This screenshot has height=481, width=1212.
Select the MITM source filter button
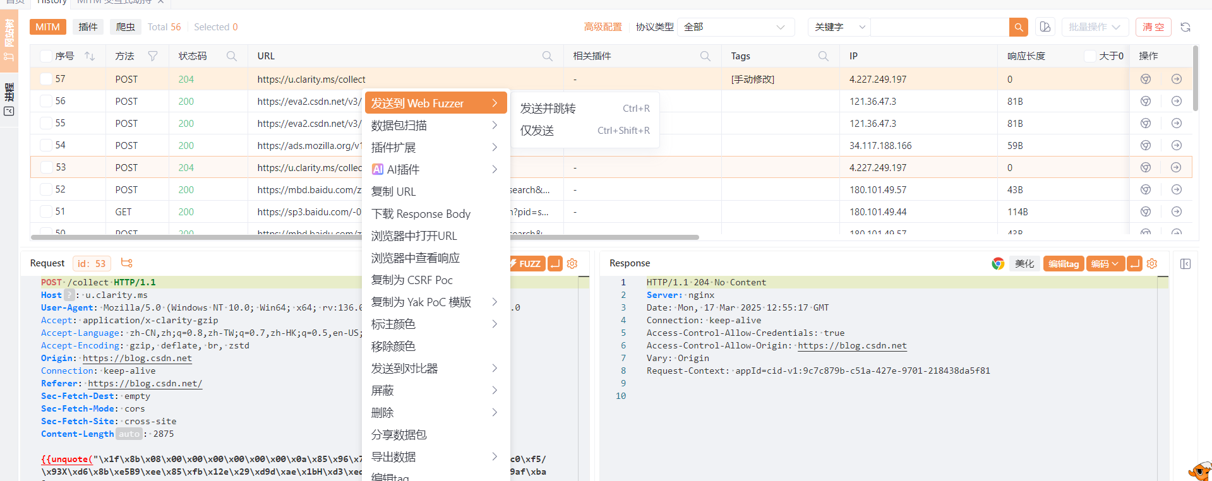(x=47, y=27)
